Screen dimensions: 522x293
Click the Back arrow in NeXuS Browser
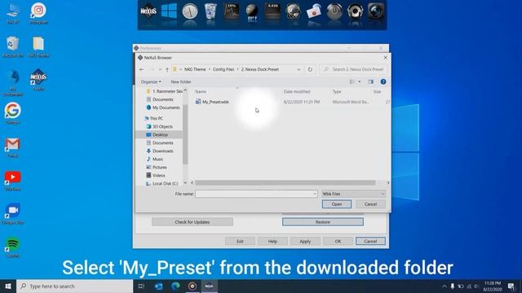pos(141,69)
